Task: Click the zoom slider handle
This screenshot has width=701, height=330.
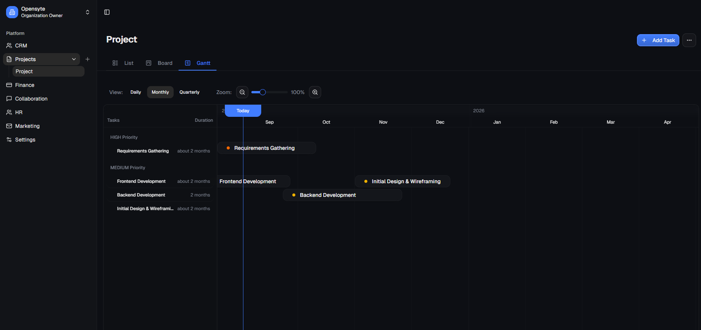Action: [263, 92]
